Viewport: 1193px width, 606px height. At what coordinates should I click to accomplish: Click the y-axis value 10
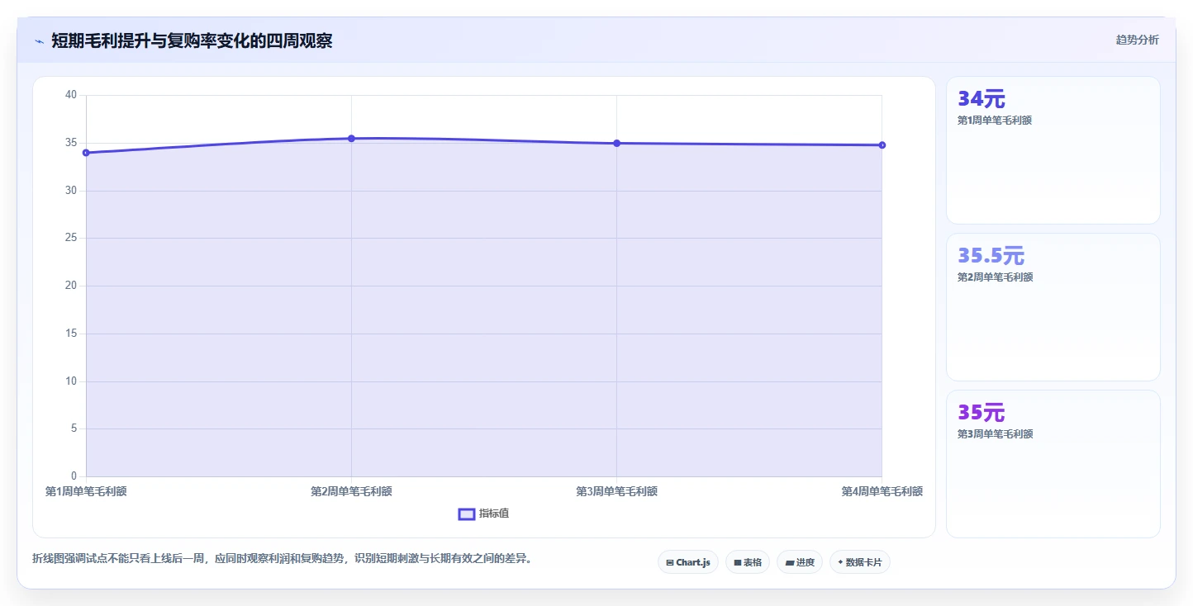pos(71,381)
